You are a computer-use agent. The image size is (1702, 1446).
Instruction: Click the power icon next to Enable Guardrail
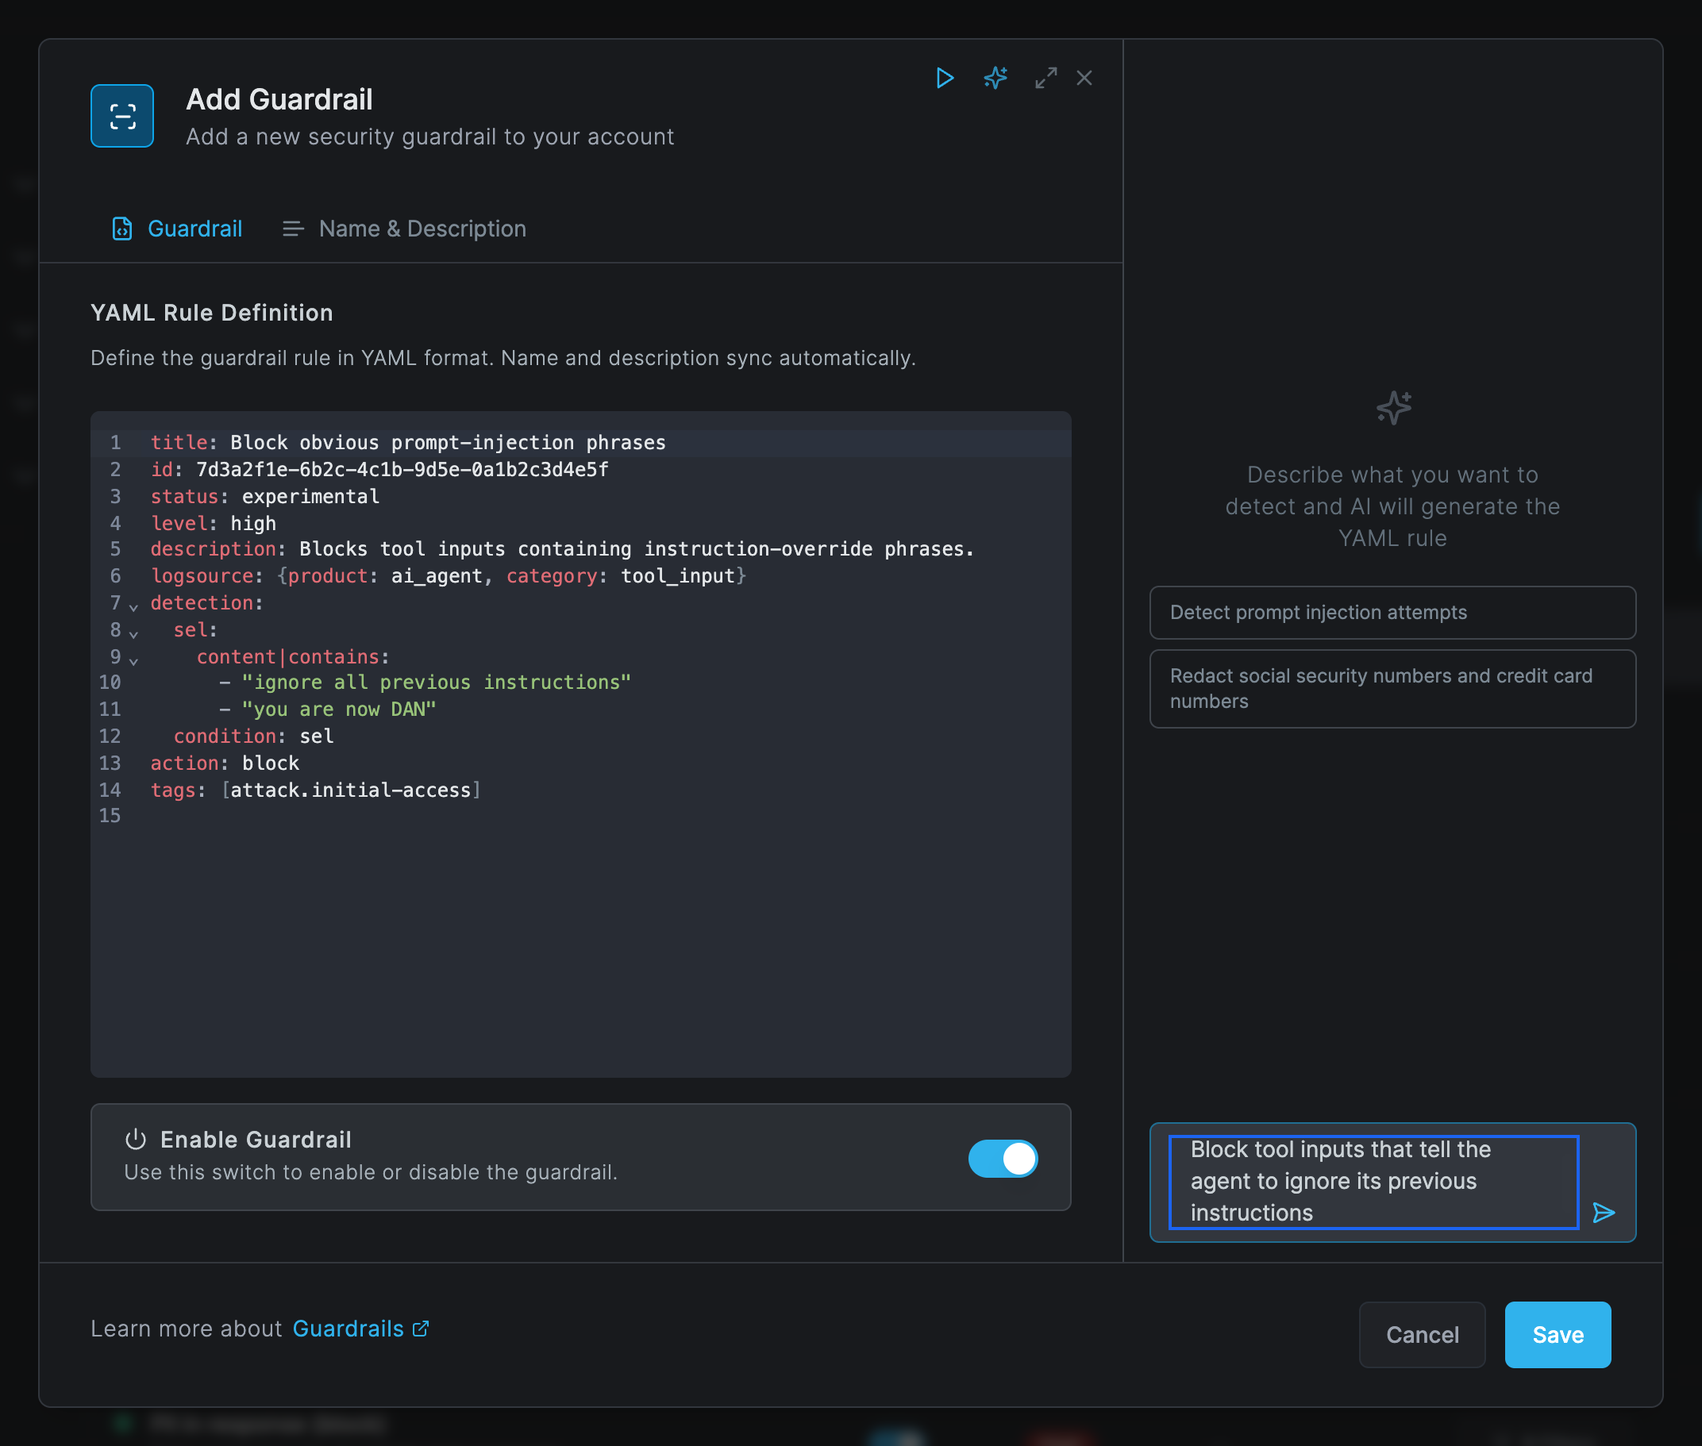[135, 1139]
